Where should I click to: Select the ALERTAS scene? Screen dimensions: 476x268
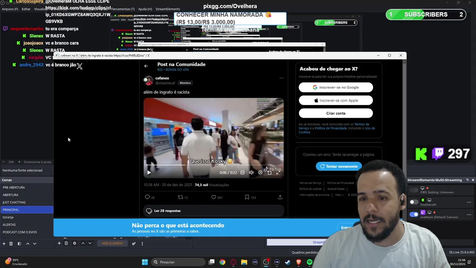27,225
